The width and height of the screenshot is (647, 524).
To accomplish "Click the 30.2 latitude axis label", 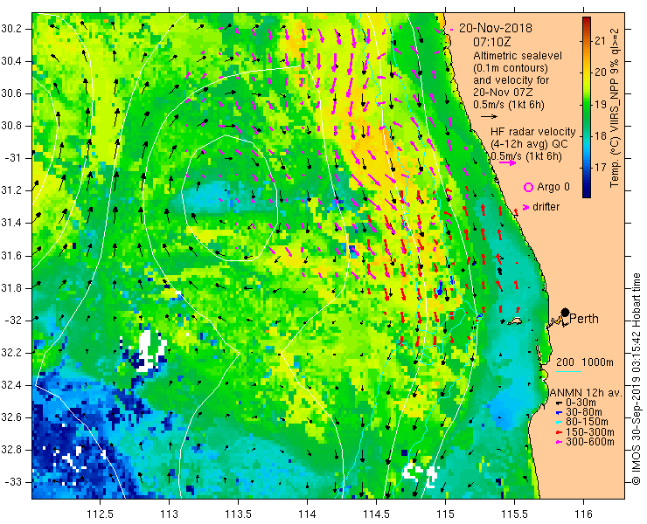I will [12, 29].
